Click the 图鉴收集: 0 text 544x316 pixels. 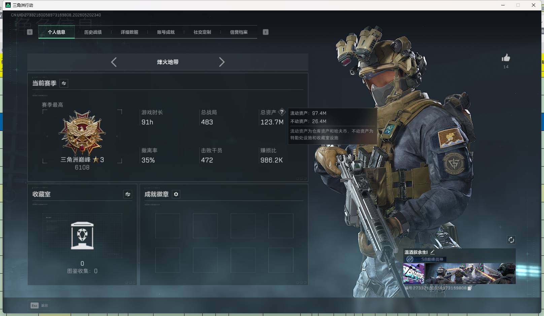82,271
